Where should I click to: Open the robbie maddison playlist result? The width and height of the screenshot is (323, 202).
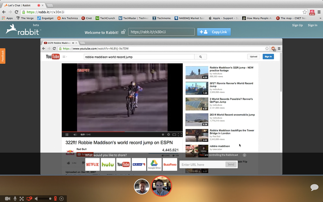pos(220,146)
